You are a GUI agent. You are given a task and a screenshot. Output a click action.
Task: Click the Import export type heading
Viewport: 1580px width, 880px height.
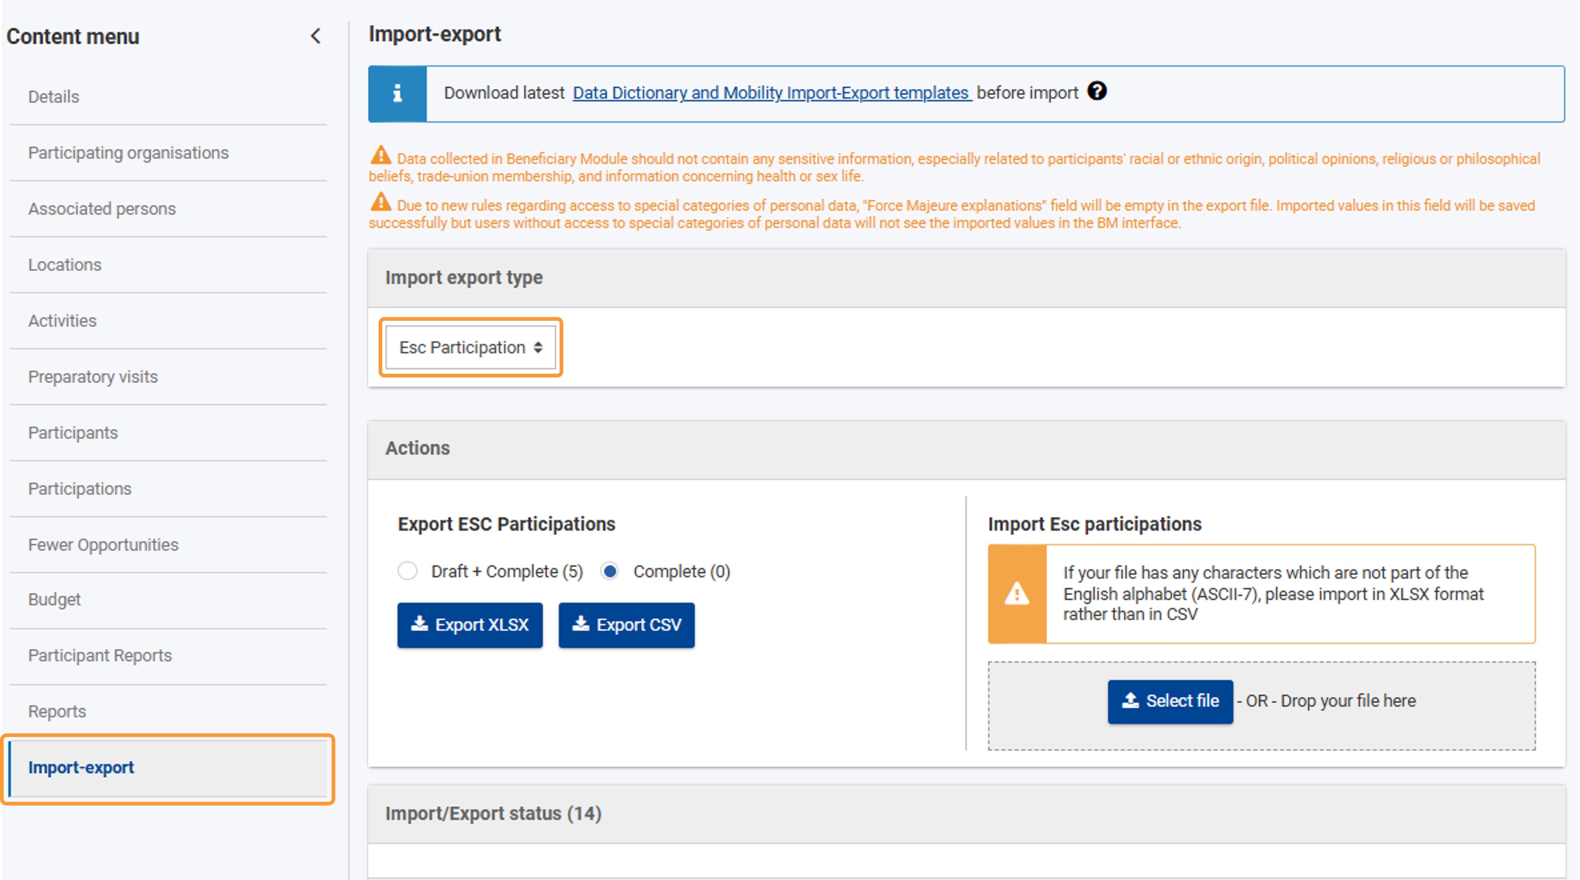pyautogui.click(x=464, y=277)
